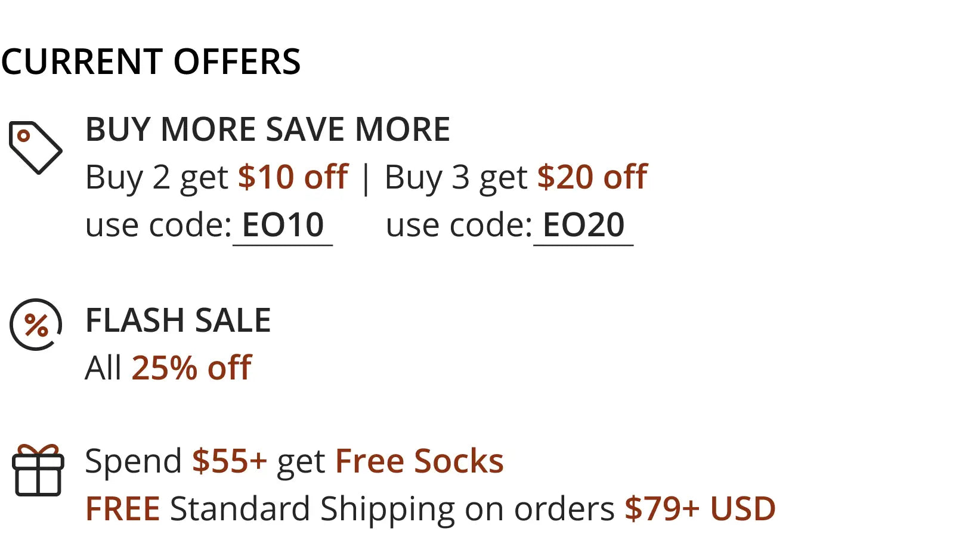Click the CURRENT OFFERS heading
This screenshot has width=959, height=537.
(x=151, y=61)
